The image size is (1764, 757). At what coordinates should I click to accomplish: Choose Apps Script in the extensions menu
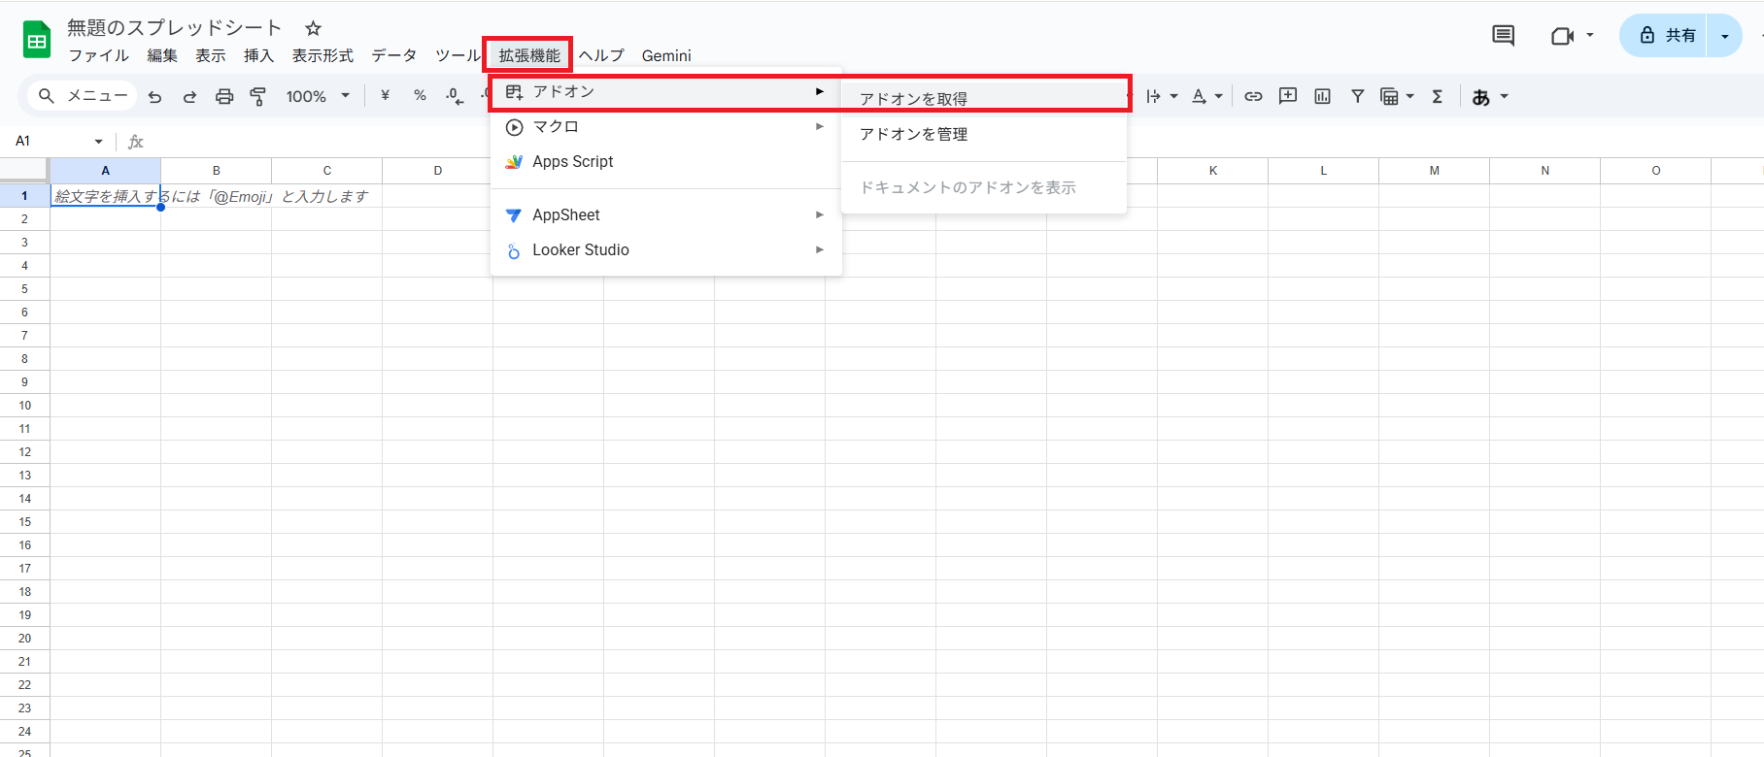[572, 162]
